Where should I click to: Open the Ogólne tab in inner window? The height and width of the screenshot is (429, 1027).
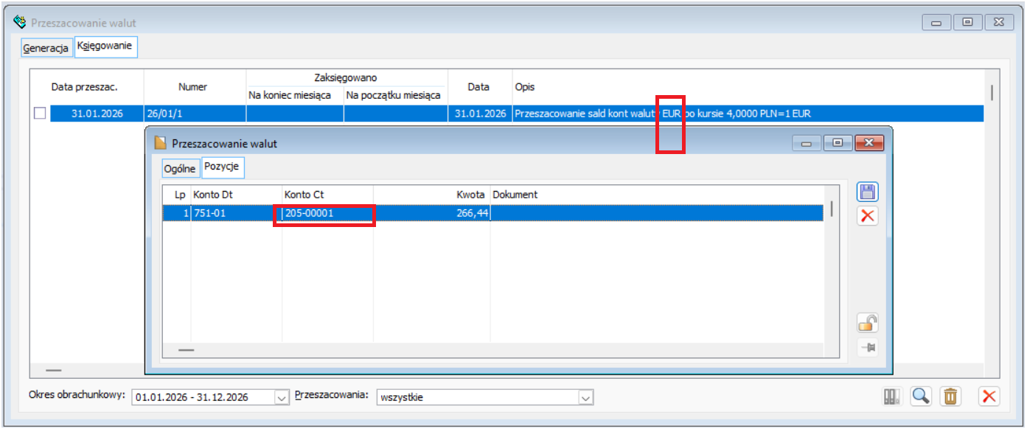tap(180, 169)
